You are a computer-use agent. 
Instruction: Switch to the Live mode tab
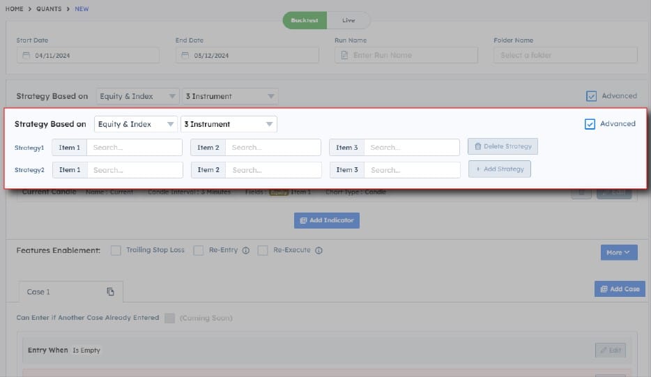[349, 20]
